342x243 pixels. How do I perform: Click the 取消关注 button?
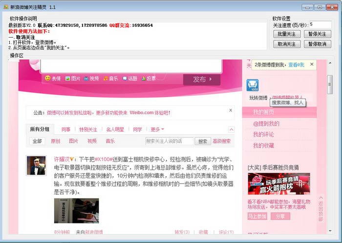287,44
